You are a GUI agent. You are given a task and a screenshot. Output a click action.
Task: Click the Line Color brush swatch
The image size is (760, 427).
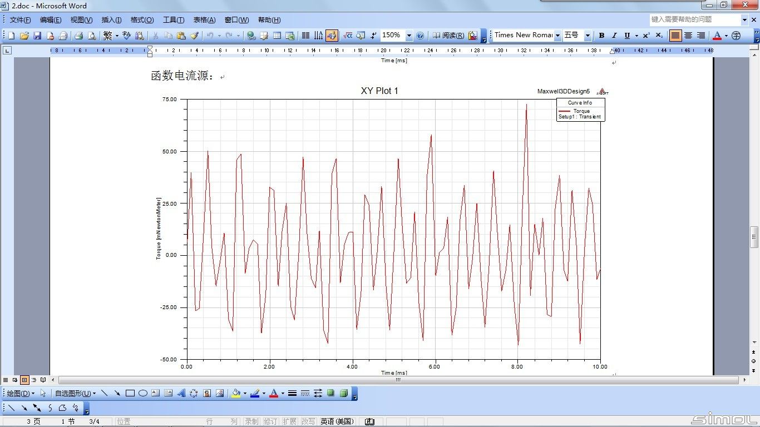pos(255,393)
